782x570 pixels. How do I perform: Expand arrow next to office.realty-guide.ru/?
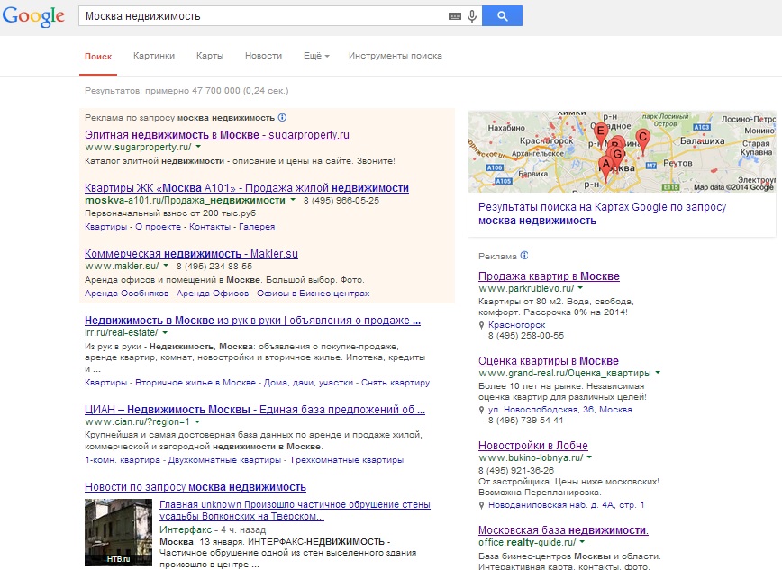pos(582,542)
